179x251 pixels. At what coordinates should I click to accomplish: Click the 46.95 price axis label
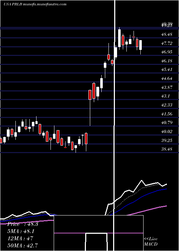tap(167, 52)
